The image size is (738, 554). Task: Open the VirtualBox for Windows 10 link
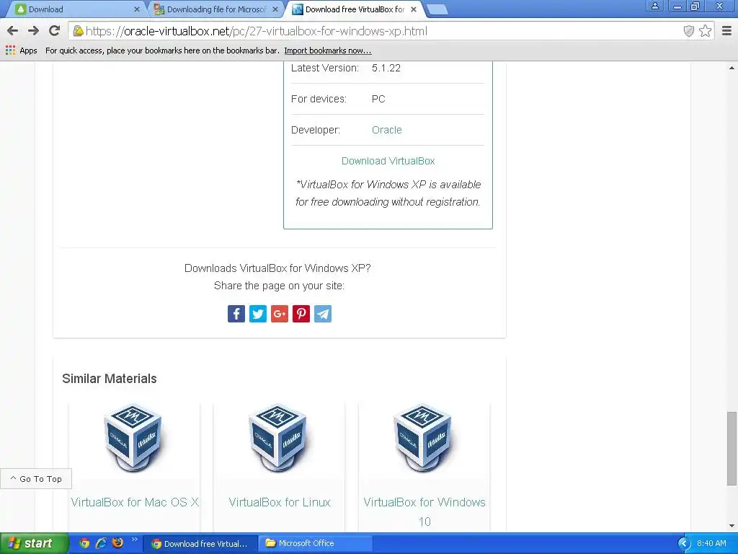[x=424, y=511]
